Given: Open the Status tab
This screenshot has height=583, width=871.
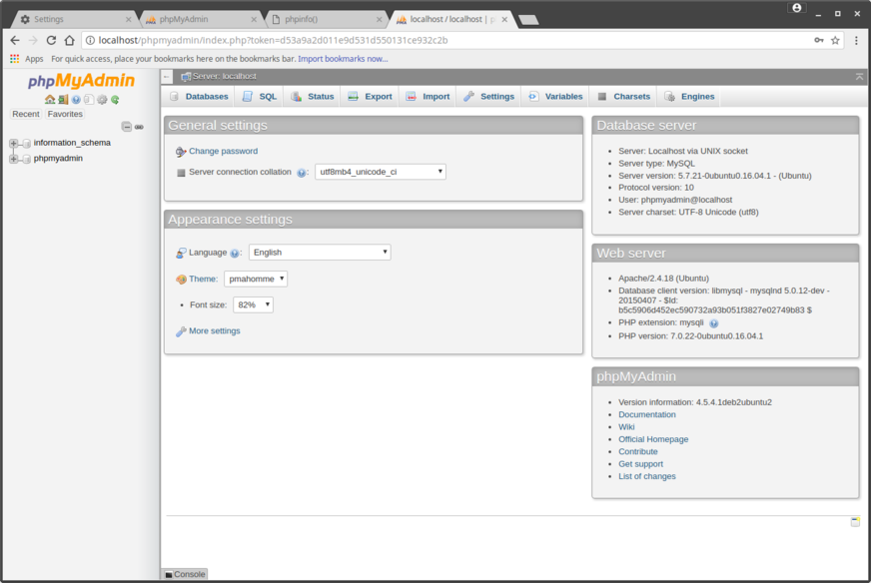Looking at the screenshot, I should pyautogui.click(x=313, y=97).
